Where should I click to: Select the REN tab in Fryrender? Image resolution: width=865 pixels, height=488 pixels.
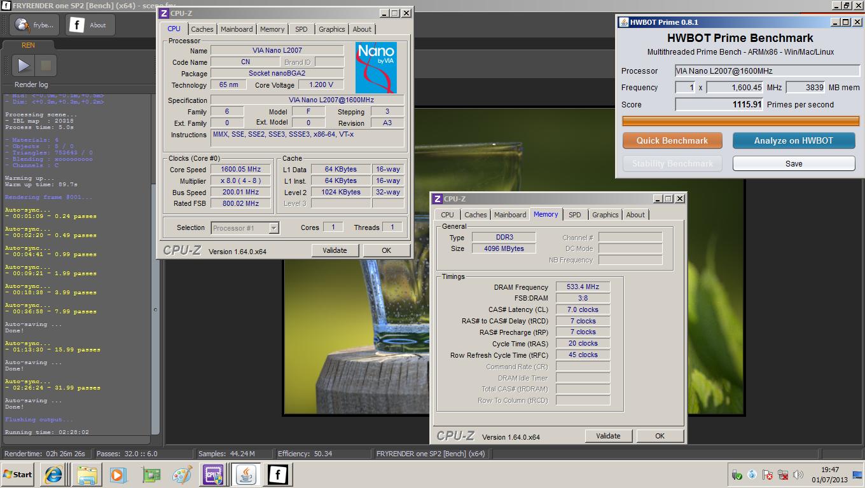coord(28,45)
